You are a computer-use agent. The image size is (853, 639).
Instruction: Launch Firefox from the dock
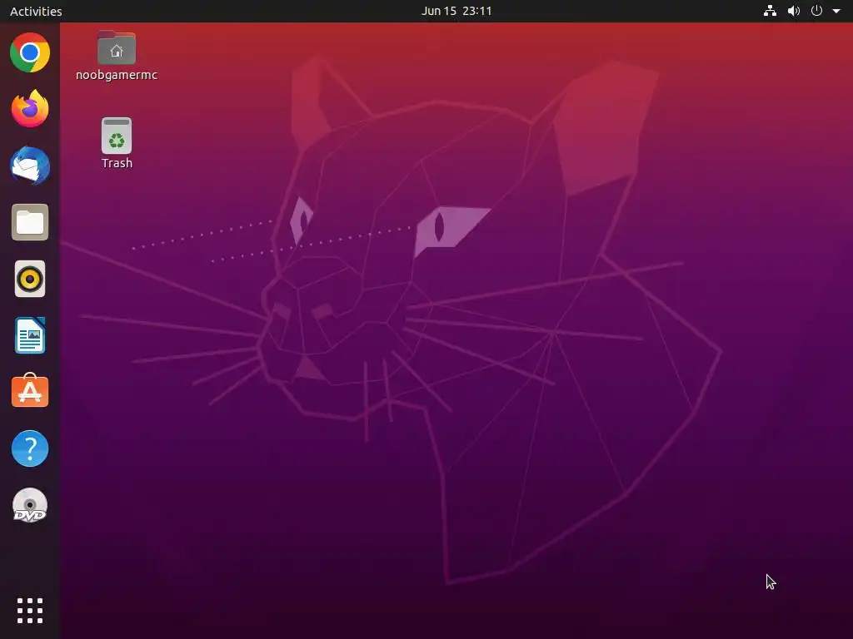pos(30,109)
